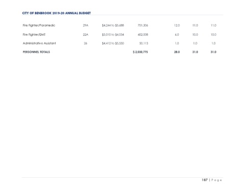
Task: Select salary range '$4,412 to $5,550'
Action: coord(113,44)
